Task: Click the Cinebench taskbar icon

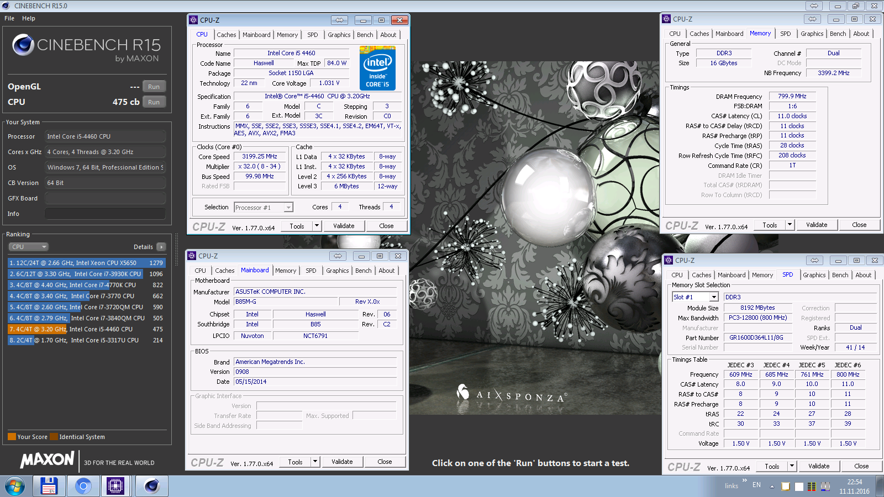Action: (x=152, y=487)
